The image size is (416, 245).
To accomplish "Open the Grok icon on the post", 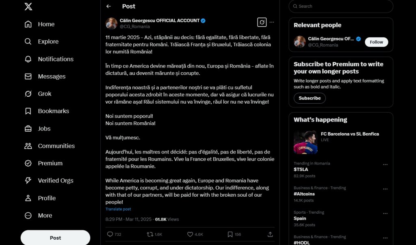I will pyautogui.click(x=262, y=22).
